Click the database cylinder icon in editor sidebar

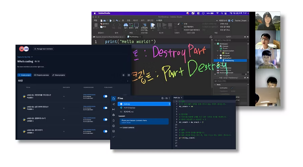point(114,131)
